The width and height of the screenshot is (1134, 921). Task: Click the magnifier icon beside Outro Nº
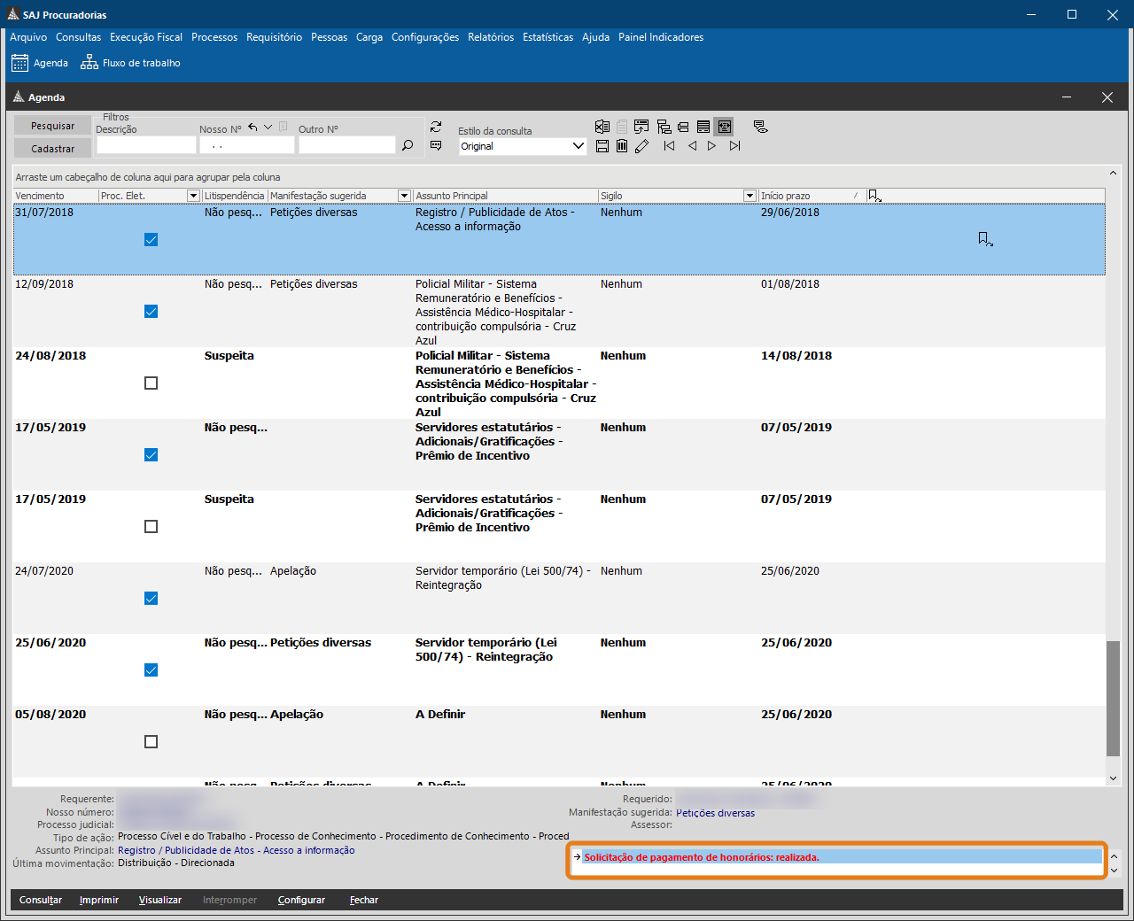coord(408,145)
